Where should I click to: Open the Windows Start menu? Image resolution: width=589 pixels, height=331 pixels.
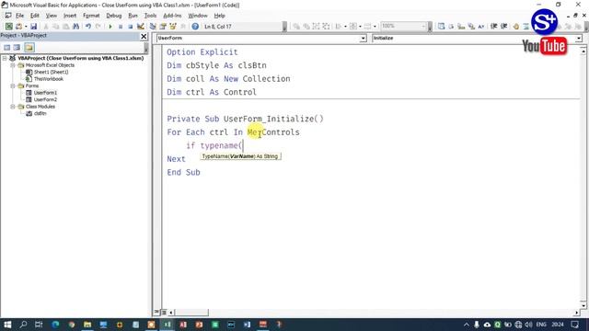tap(7, 325)
